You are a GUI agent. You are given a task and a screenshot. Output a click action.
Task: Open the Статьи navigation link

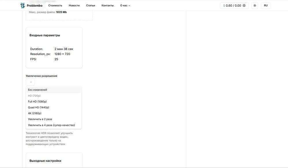90,5
